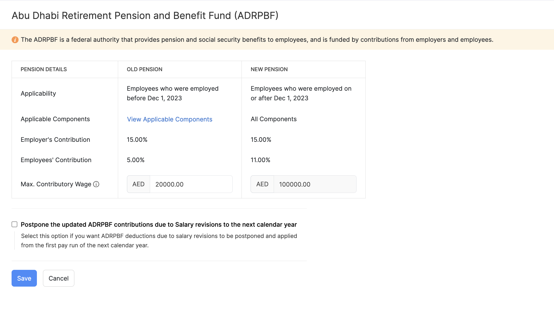Click the Applicability row label
This screenshot has height=327, width=554.
[x=38, y=93]
